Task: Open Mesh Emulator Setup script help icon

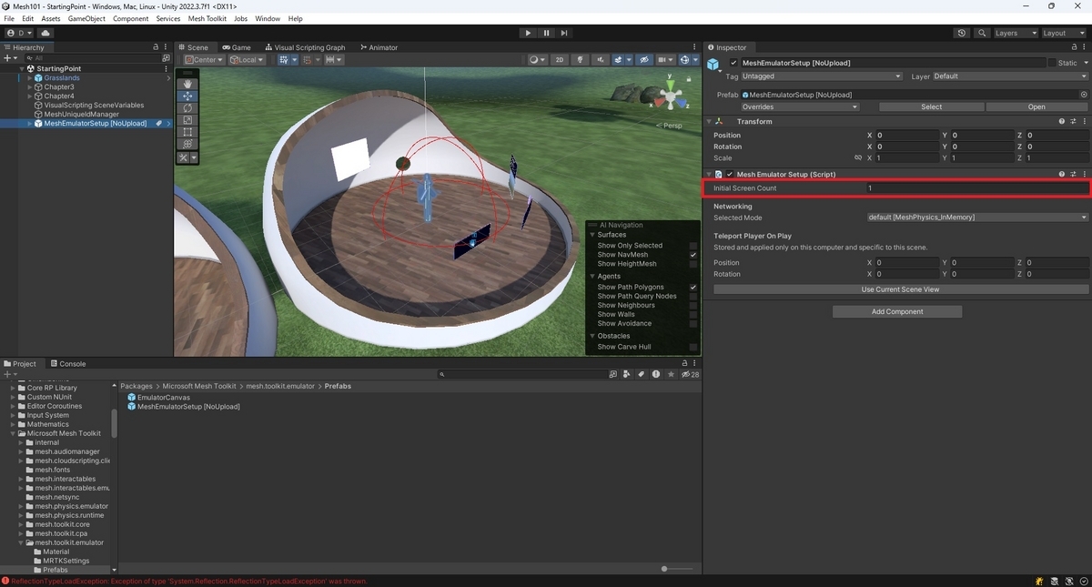Action: click(x=1061, y=174)
